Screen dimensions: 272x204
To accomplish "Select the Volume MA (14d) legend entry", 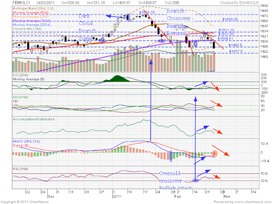I will coord(27,29).
